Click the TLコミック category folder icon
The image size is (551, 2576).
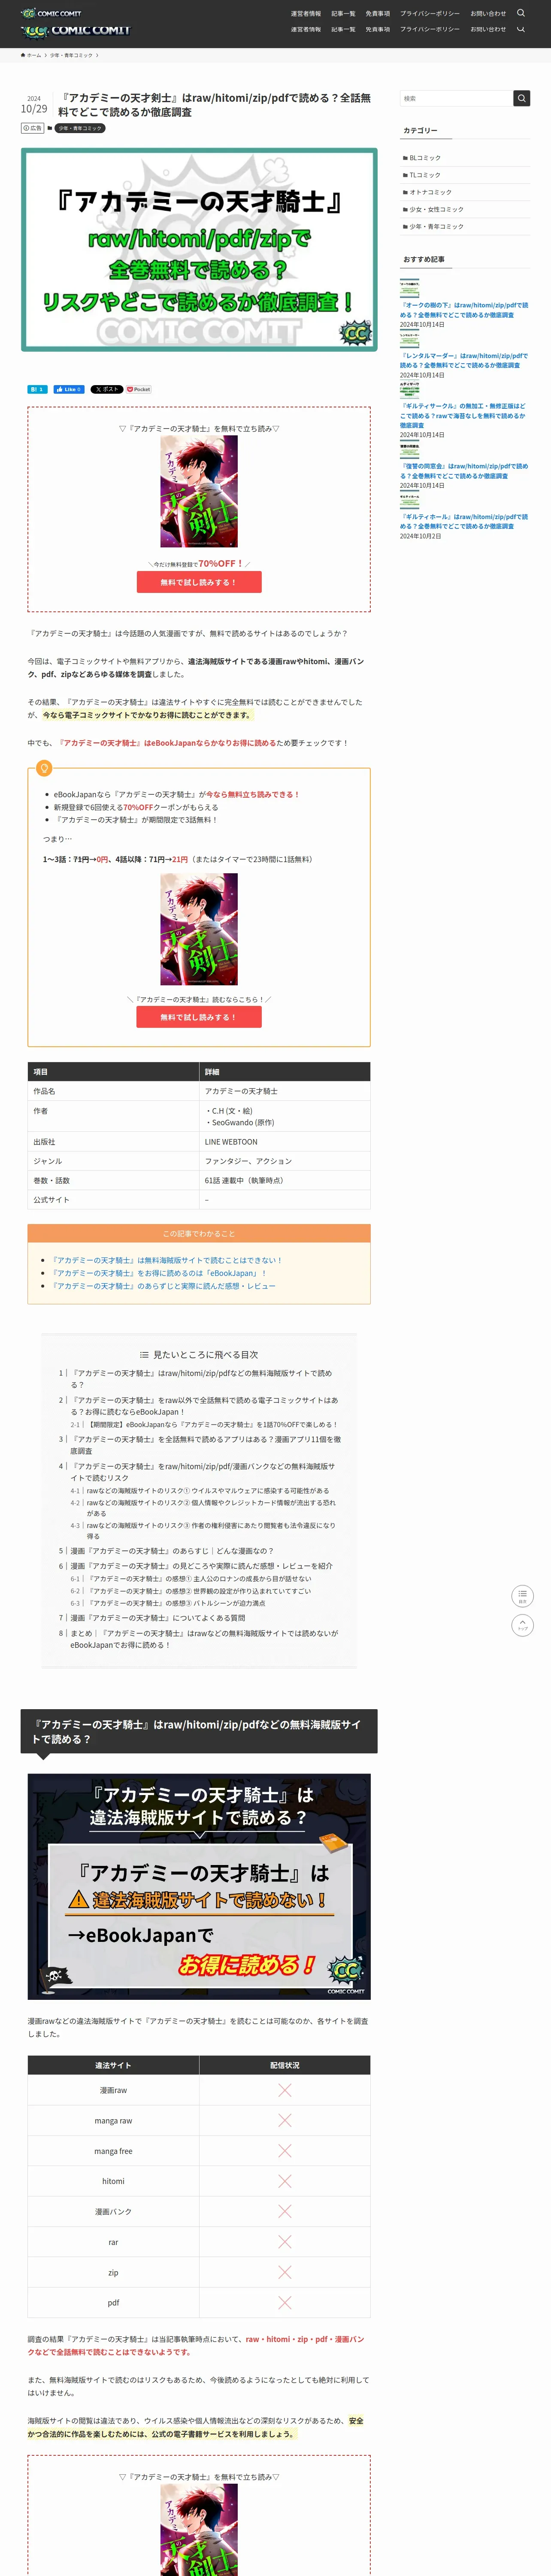point(405,175)
